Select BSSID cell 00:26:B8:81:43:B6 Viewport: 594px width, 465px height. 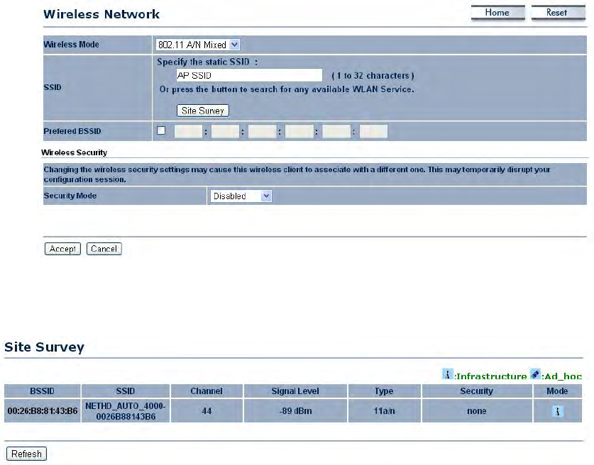pos(43,411)
